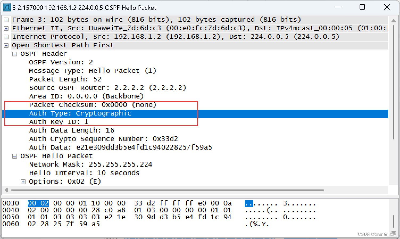The height and width of the screenshot is (239, 400).
Task: Select Hello Interval: 10 seconds field
Action: [x=84, y=173]
